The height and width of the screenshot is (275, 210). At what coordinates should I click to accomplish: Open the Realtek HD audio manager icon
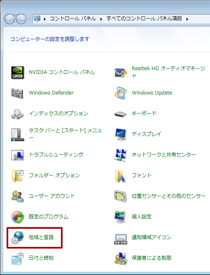(121, 73)
